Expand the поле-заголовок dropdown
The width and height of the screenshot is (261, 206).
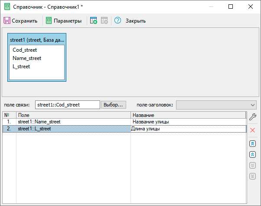(x=253, y=105)
